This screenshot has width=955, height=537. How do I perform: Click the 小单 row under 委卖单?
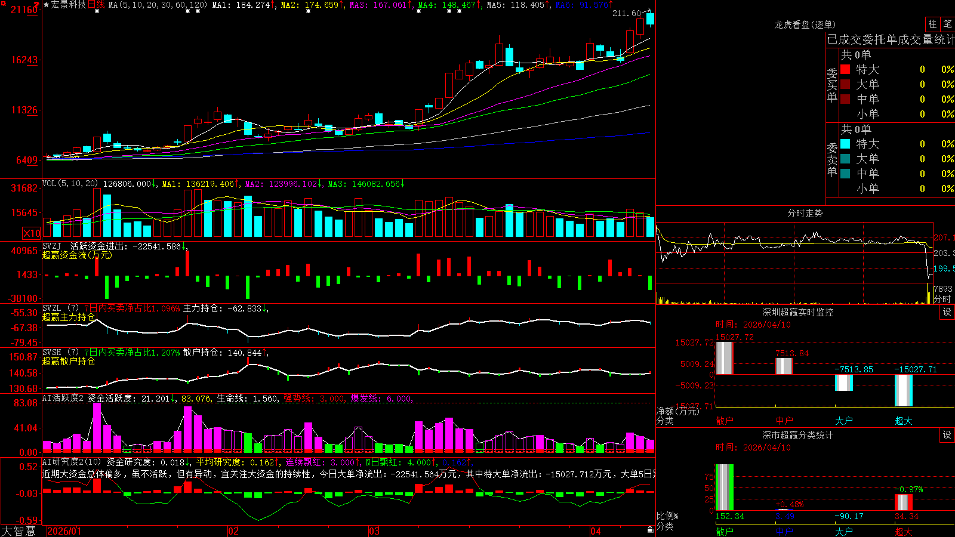(x=897, y=189)
